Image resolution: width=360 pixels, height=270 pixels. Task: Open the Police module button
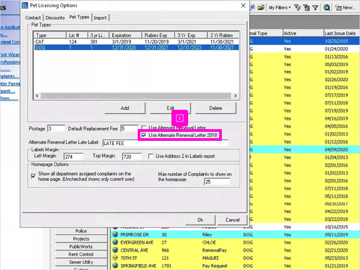click(x=81, y=231)
